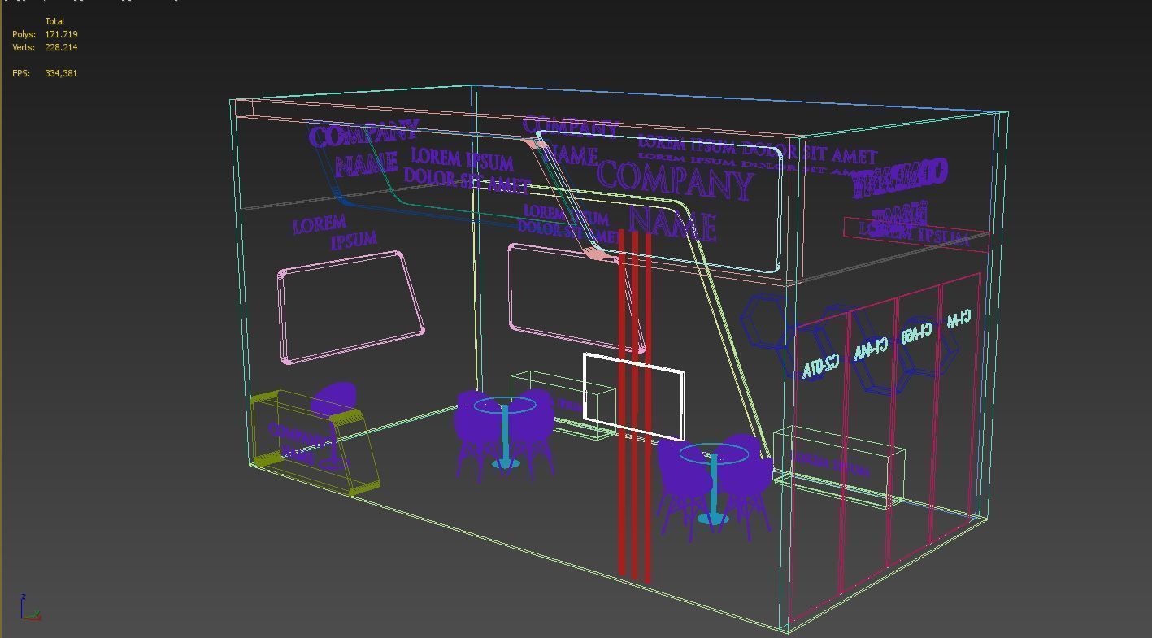Select the green cabinet box with 'LOREM IPSUM' text

tap(838, 466)
